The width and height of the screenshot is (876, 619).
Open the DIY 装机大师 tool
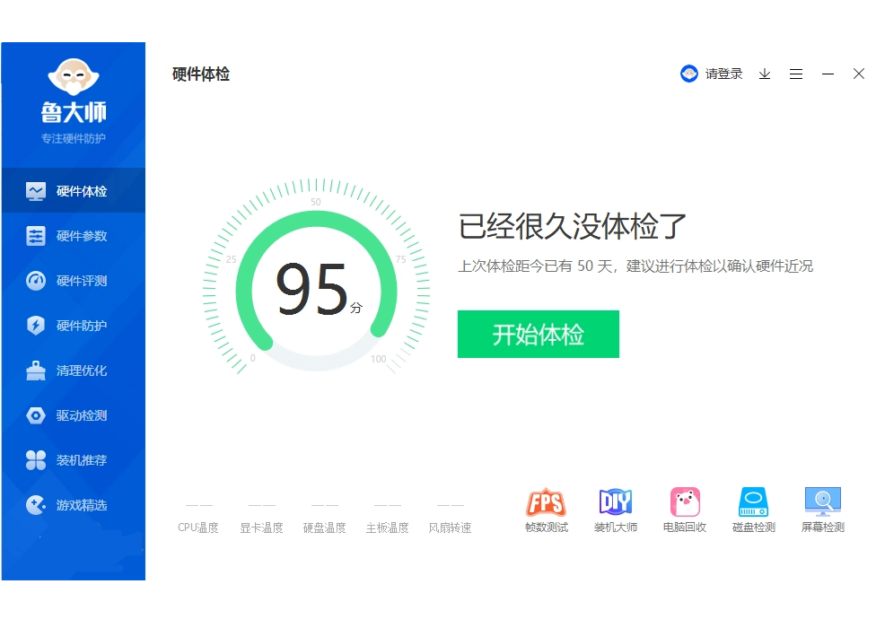point(615,510)
